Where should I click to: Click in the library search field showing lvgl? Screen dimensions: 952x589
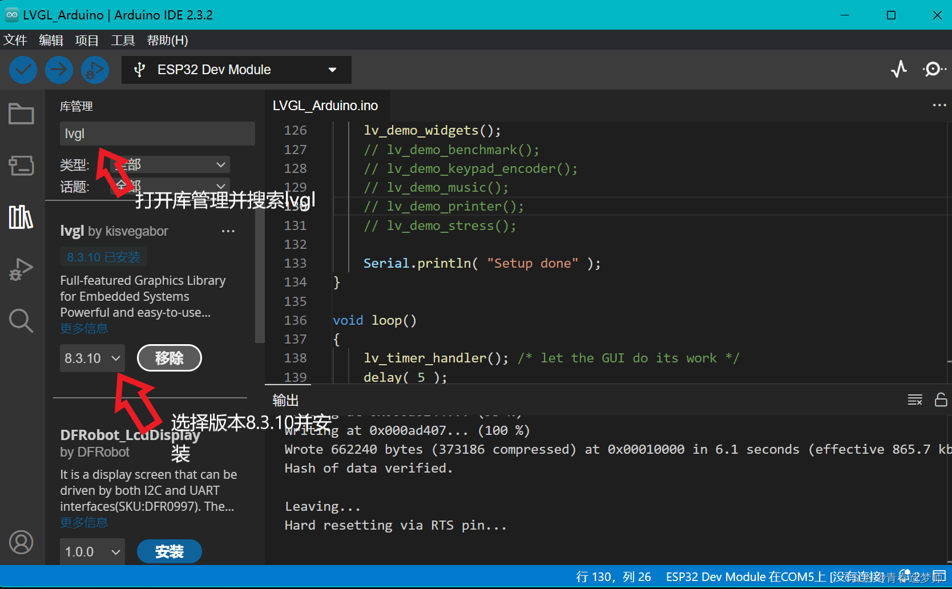(x=157, y=133)
